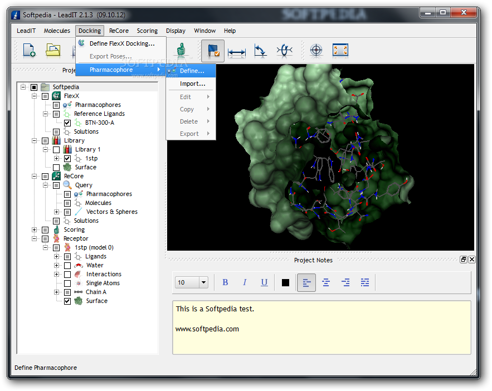The image size is (492, 391).
Task: Click the Query magnifier icon
Action: point(67,185)
